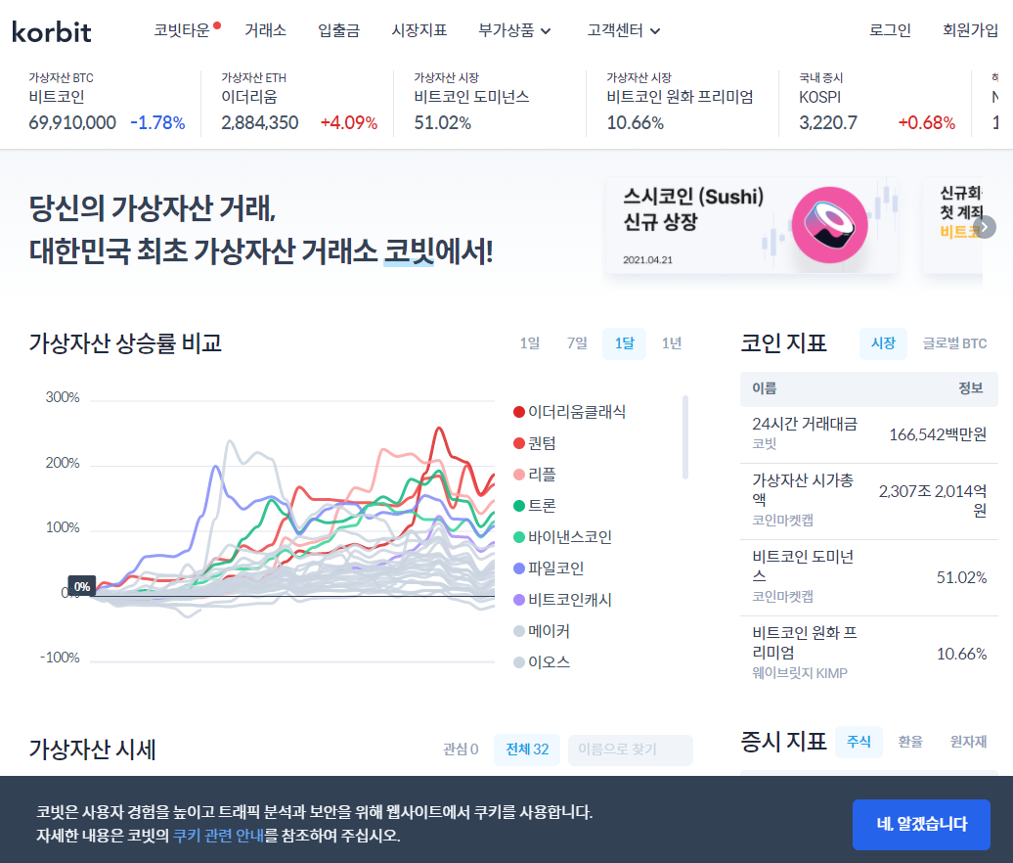Click the legend list scrollbar
The height and width of the screenshot is (863, 1013).
click(x=684, y=437)
